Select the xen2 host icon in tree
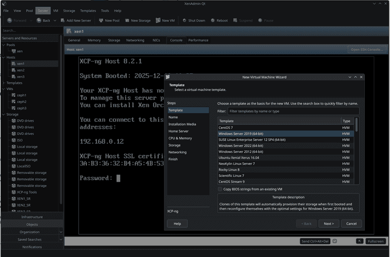 click(x=13, y=70)
